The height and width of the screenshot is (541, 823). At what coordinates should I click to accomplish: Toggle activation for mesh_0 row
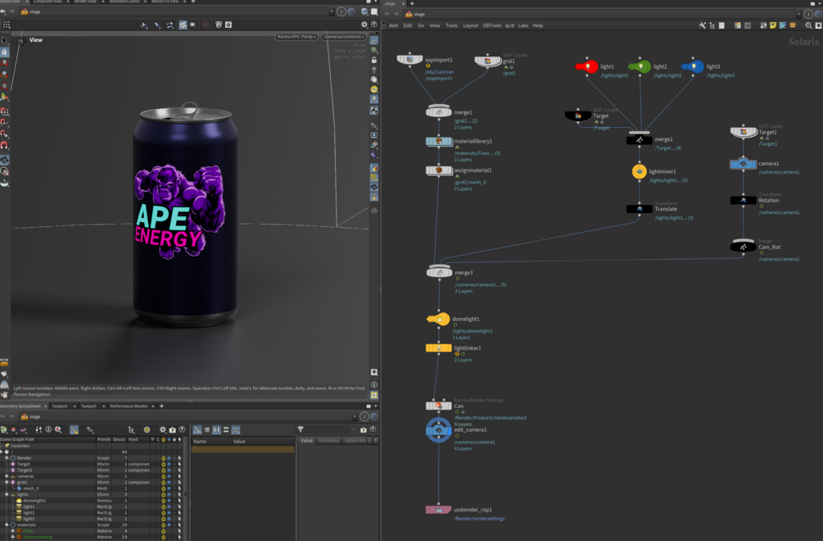(x=163, y=489)
